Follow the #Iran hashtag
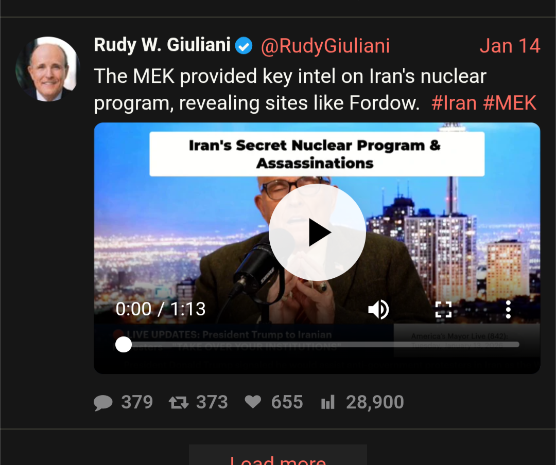The image size is (556, 465). point(454,103)
